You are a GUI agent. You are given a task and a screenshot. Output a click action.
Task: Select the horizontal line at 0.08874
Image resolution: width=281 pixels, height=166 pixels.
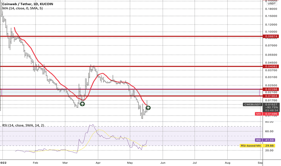(131, 37)
